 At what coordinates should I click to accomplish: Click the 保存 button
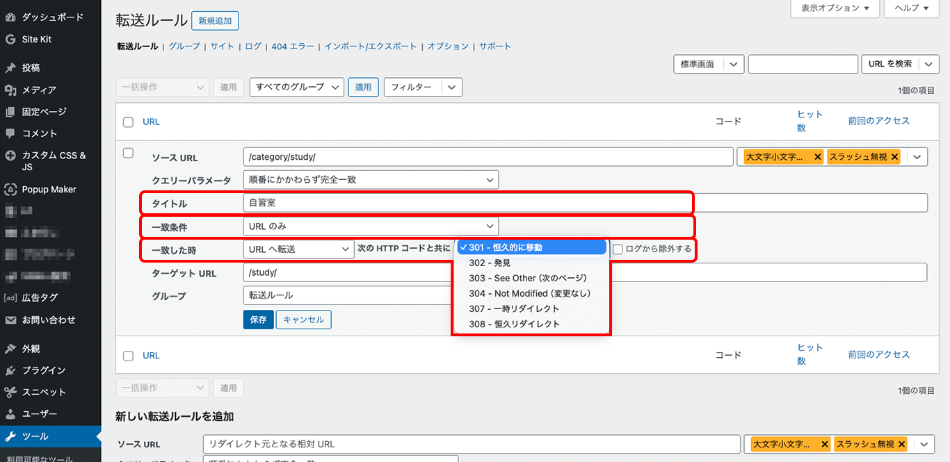pos(258,320)
